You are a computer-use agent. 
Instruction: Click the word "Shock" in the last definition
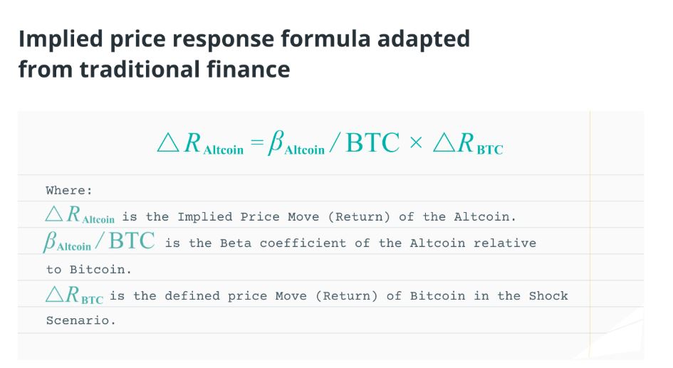548,296
